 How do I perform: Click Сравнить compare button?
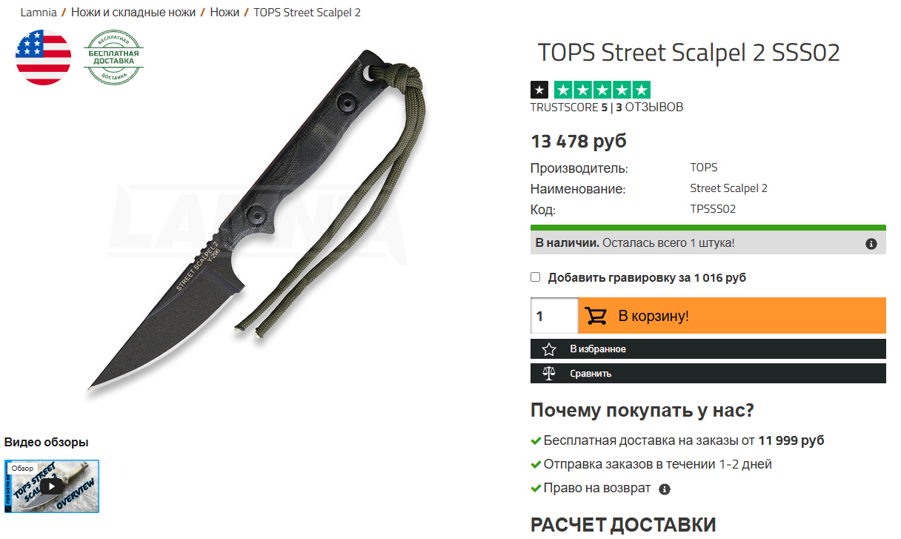[708, 373]
